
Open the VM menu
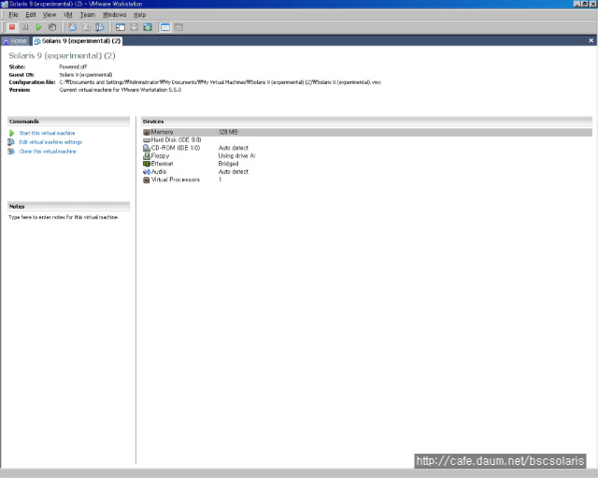[x=68, y=15]
